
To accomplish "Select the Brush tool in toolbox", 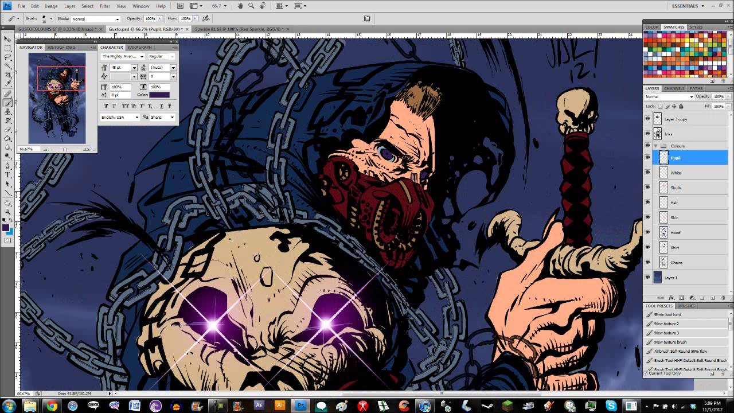I will point(8,103).
